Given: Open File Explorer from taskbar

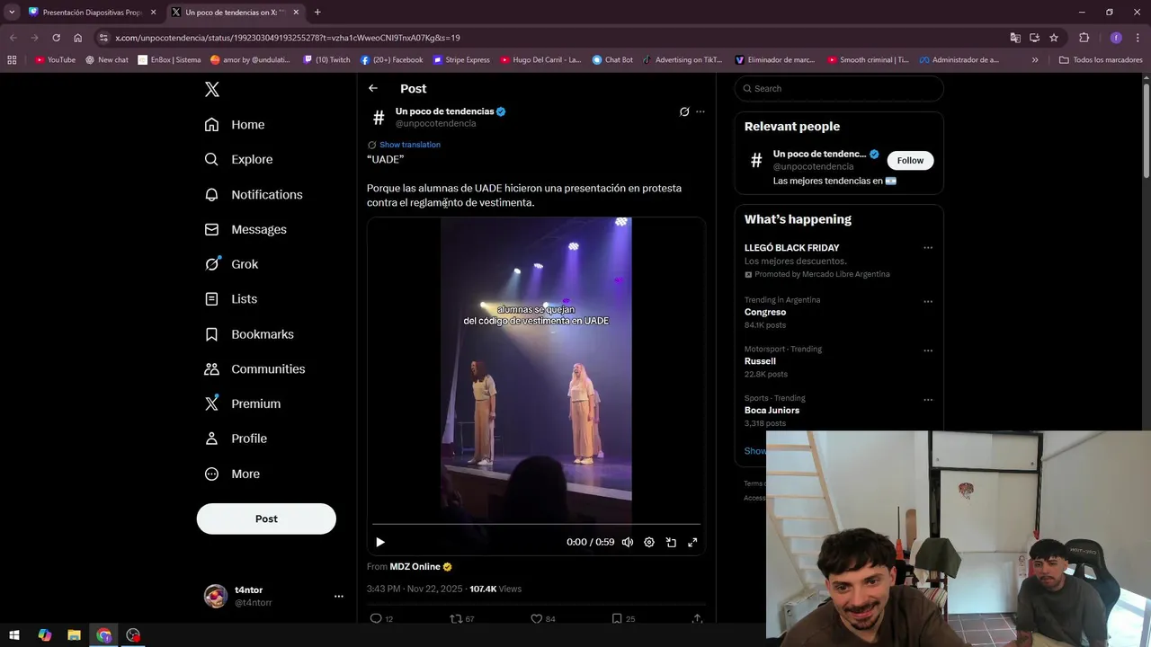Looking at the screenshot, I should pos(74,635).
